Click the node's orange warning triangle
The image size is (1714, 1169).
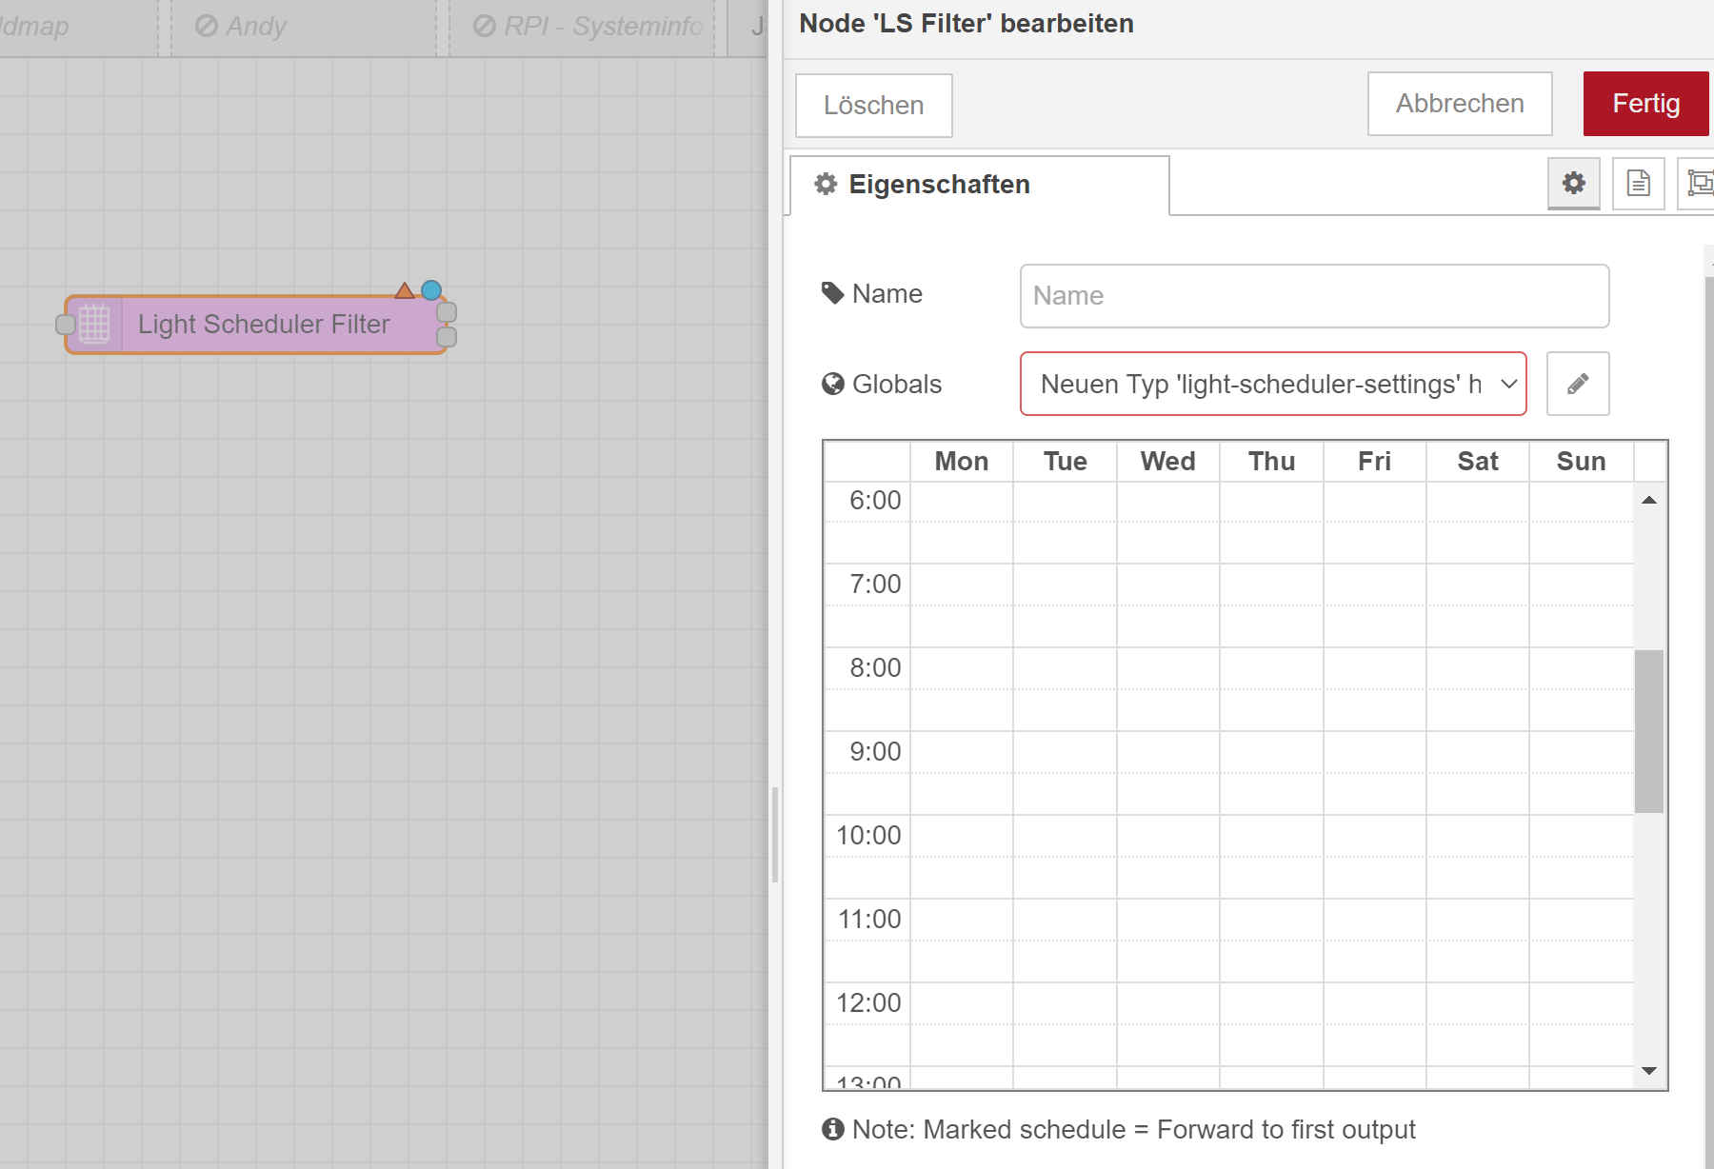click(x=405, y=290)
